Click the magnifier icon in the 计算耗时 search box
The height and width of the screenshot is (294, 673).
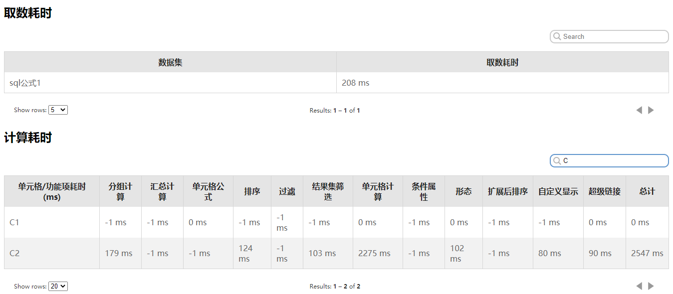click(557, 160)
